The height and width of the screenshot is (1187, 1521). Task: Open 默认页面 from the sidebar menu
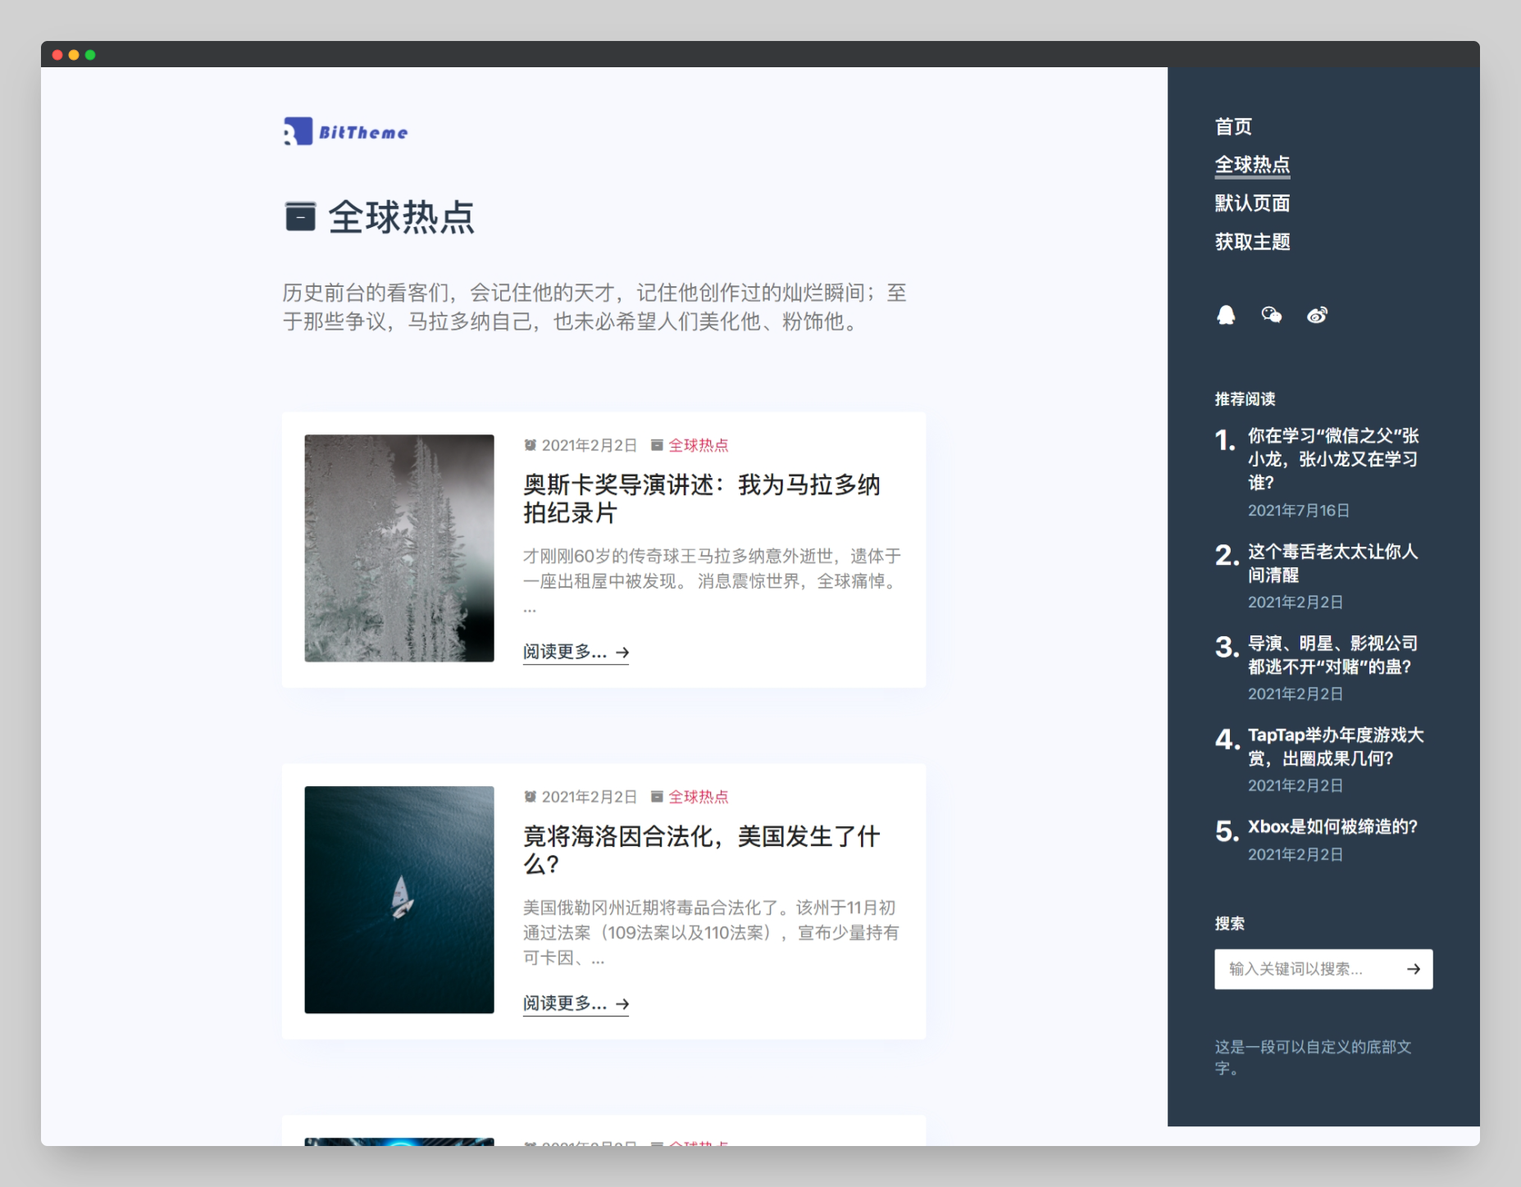click(1252, 203)
